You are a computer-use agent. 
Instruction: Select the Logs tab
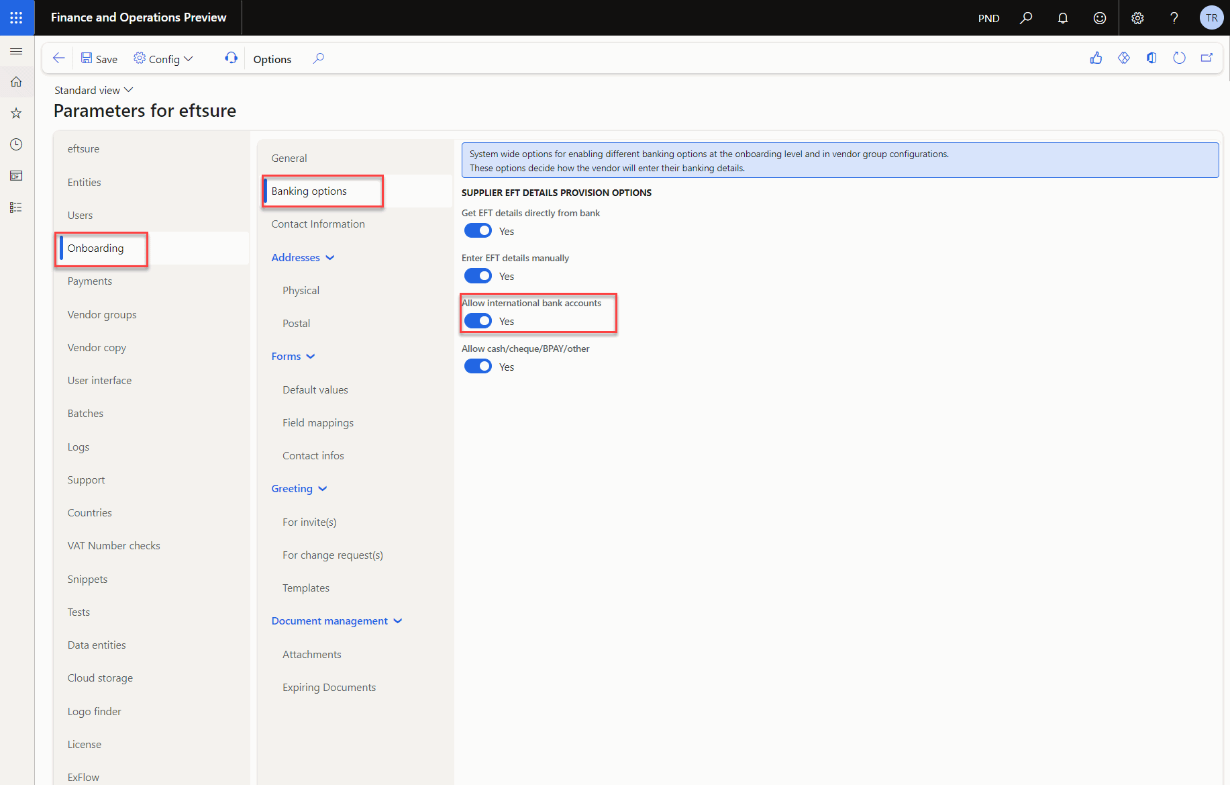(x=152, y=447)
